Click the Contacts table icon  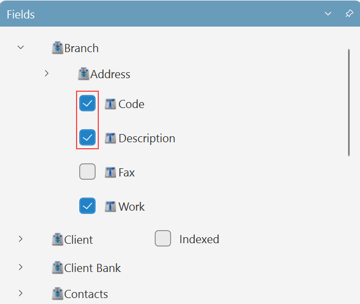click(x=58, y=294)
